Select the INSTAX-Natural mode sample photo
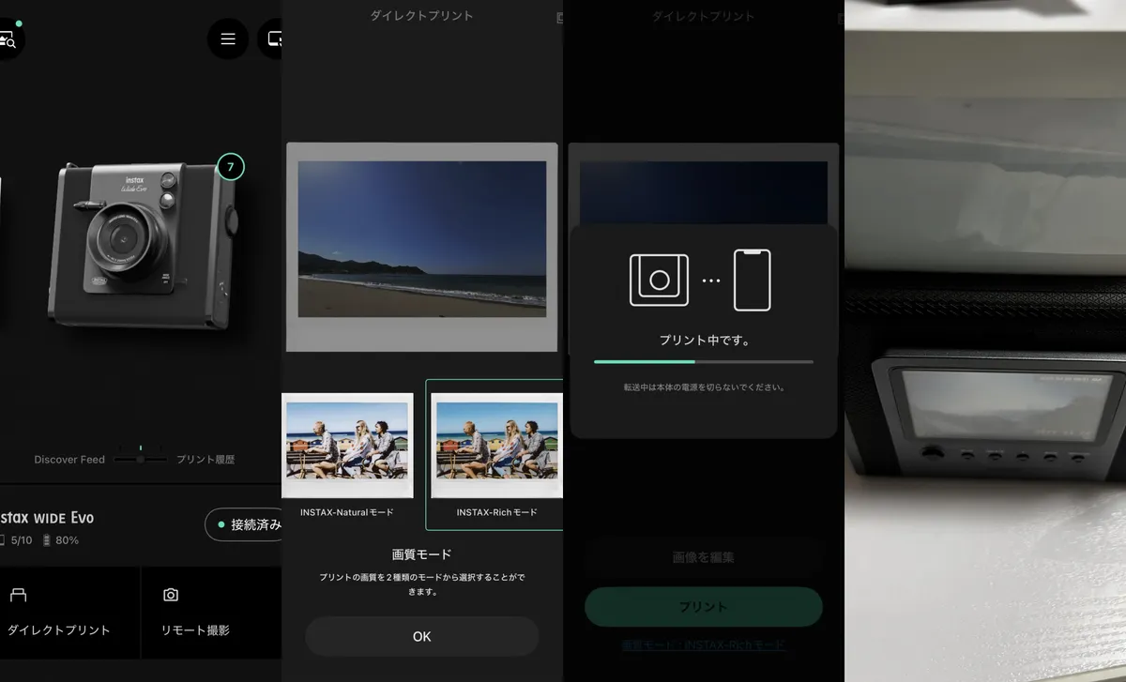This screenshot has width=1126, height=682. pos(347,445)
